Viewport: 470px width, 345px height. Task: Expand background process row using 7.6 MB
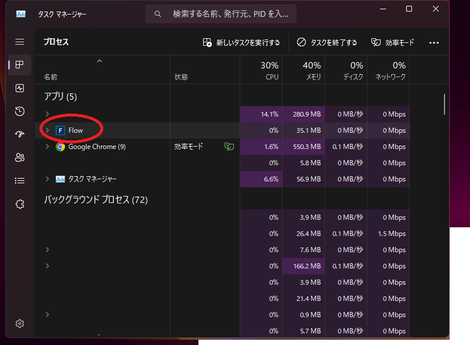(47, 250)
